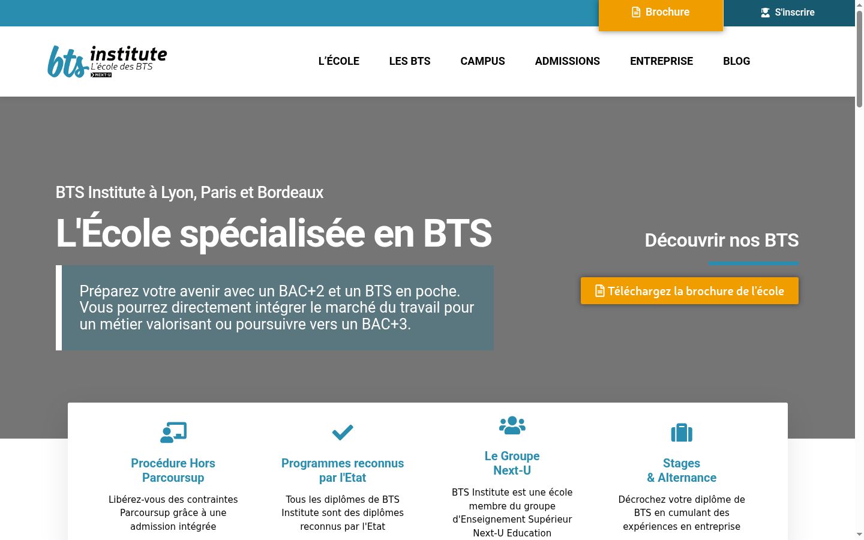The width and height of the screenshot is (864, 540).
Task: Open the LES BTS menu
Action: pyautogui.click(x=410, y=61)
